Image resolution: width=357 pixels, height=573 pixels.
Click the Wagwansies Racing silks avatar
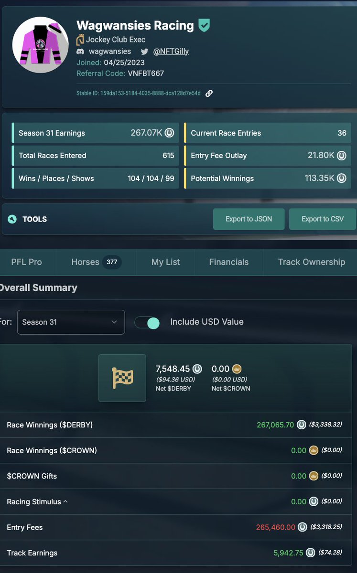[41, 45]
